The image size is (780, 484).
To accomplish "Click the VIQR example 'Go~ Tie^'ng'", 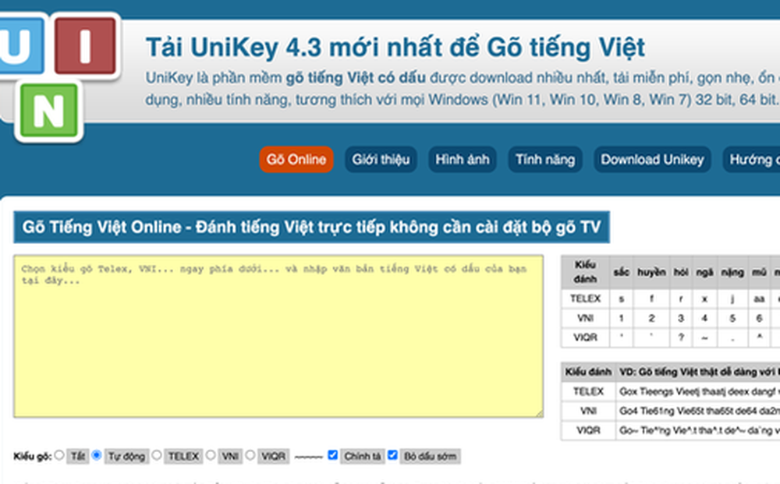I will tap(698, 430).
